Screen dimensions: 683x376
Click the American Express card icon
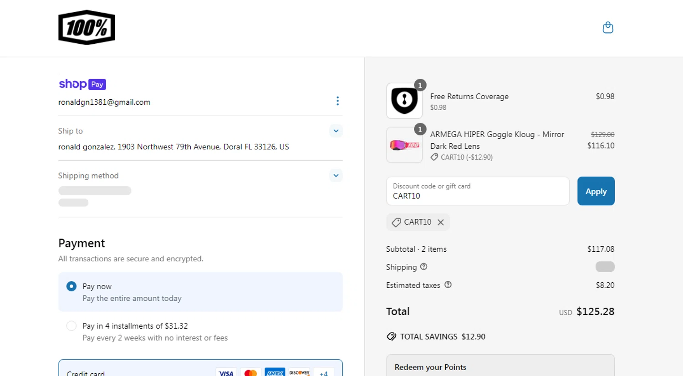click(x=275, y=372)
